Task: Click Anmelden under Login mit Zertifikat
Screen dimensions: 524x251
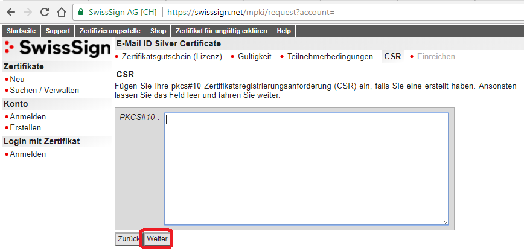Action: (x=28, y=154)
